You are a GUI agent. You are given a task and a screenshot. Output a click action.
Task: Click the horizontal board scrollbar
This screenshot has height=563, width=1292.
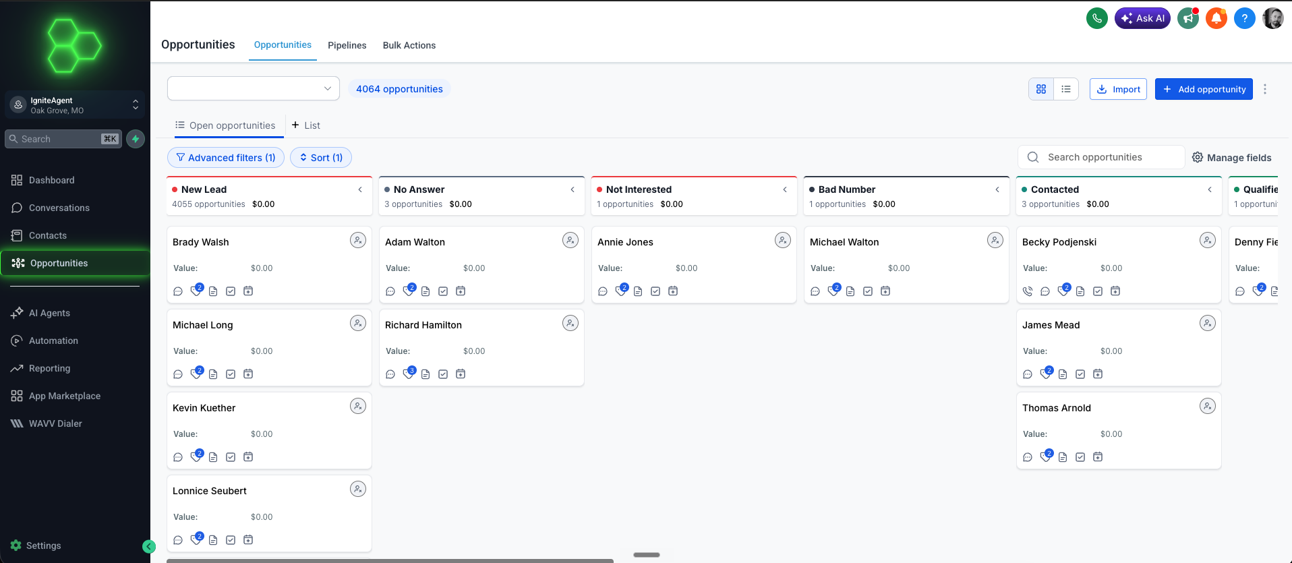tap(390, 560)
